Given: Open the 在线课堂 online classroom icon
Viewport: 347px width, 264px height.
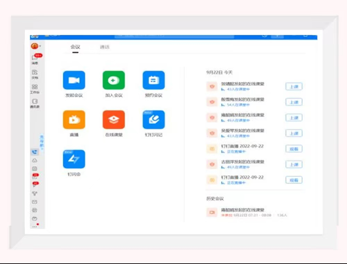Looking at the screenshot, I should 113,120.
